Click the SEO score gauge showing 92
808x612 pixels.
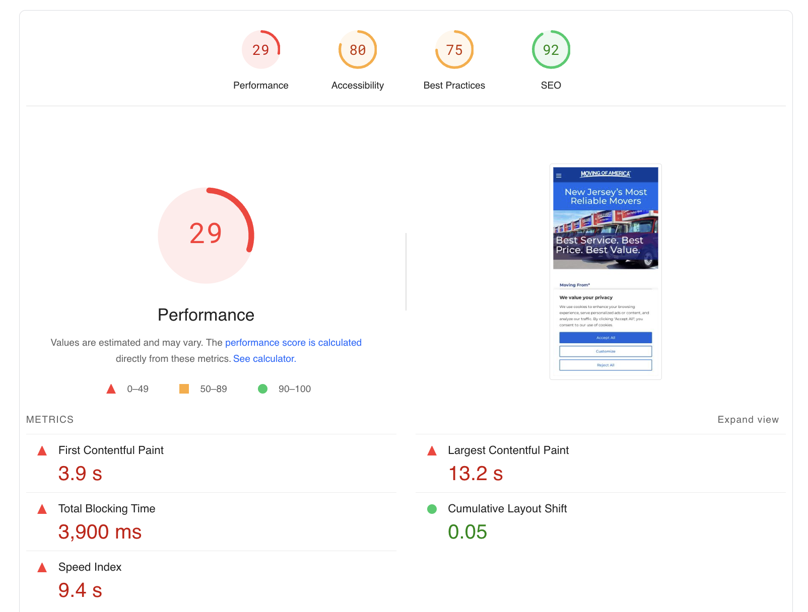[551, 49]
